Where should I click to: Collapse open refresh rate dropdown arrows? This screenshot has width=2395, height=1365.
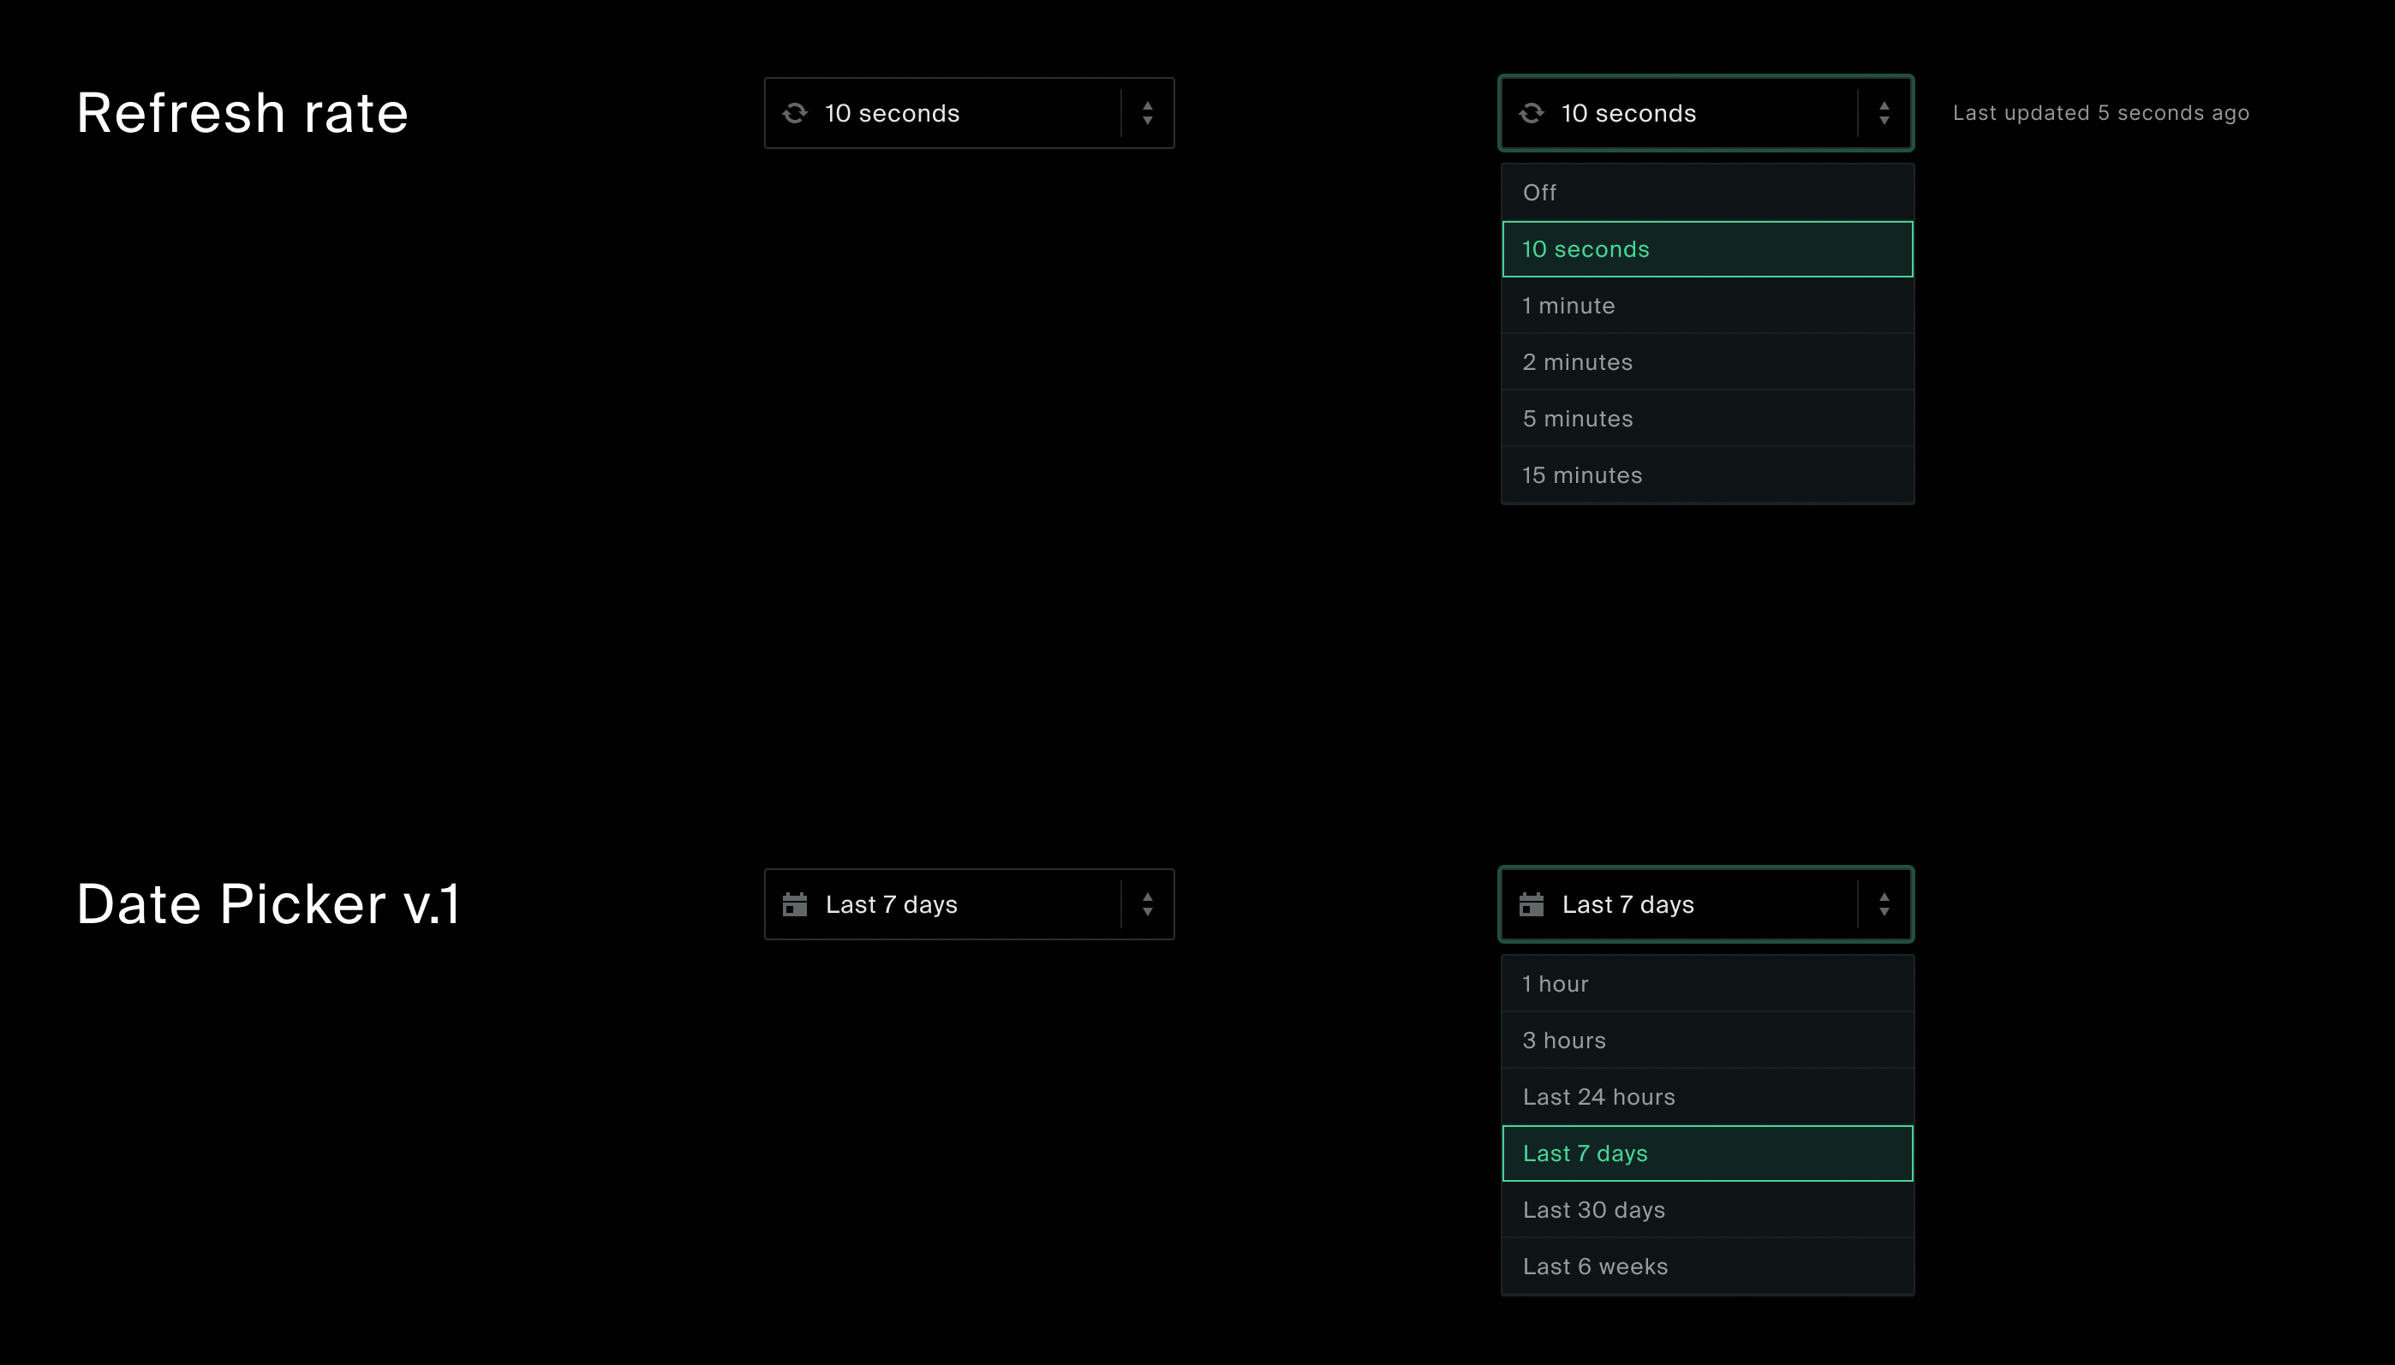coord(1884,113)
